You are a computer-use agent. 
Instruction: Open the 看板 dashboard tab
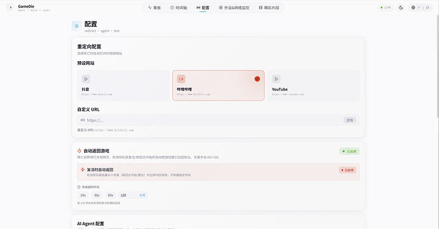154,8
